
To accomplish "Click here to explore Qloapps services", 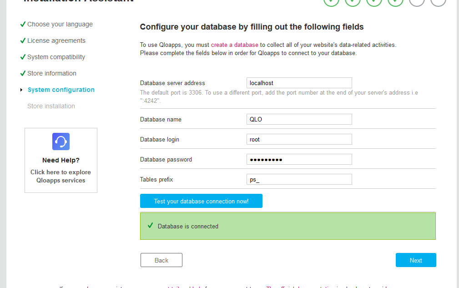I will click(61, 177).
